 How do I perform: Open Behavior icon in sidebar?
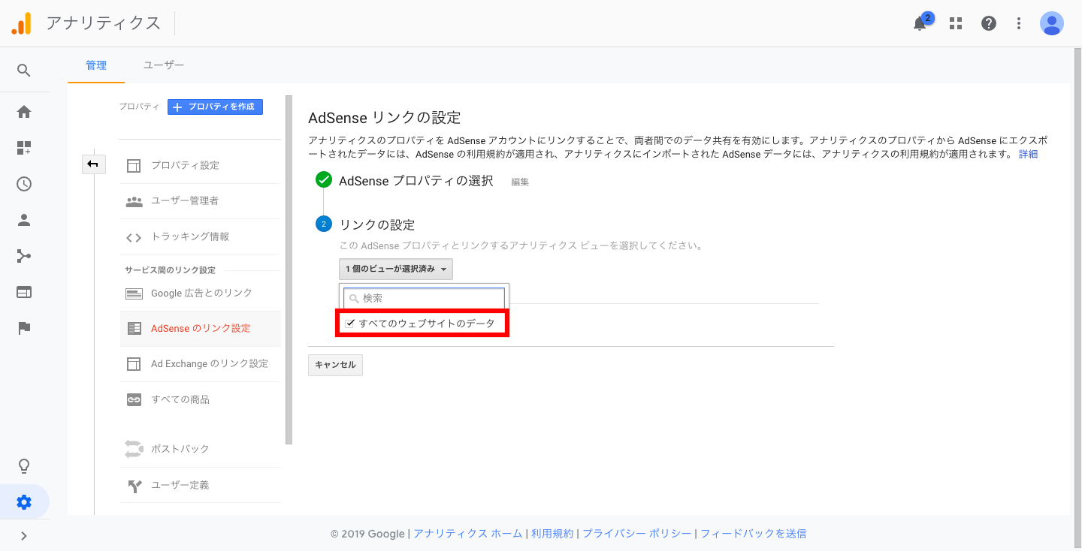24,292
